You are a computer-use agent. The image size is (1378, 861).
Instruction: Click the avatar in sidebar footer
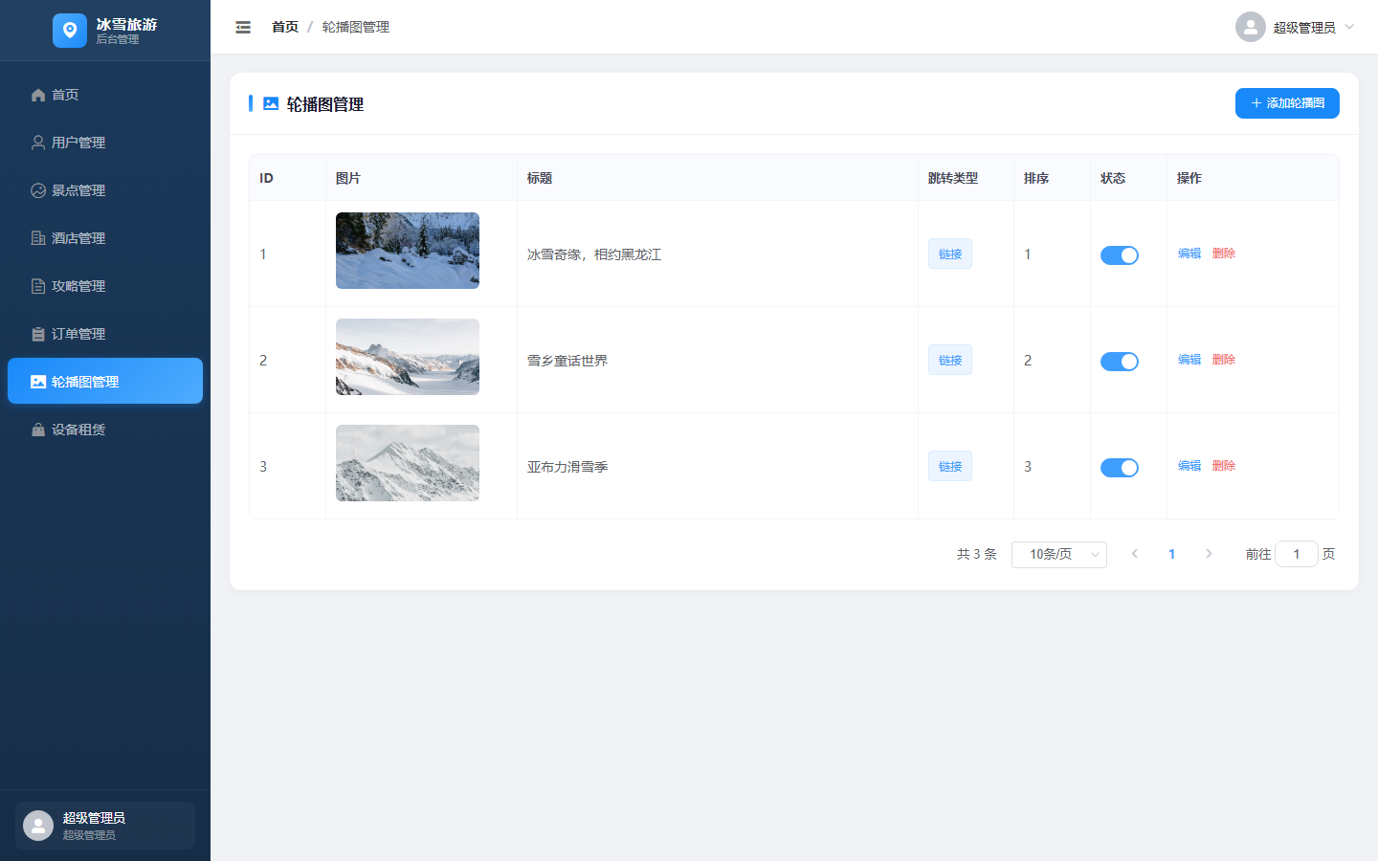(38, 826)
